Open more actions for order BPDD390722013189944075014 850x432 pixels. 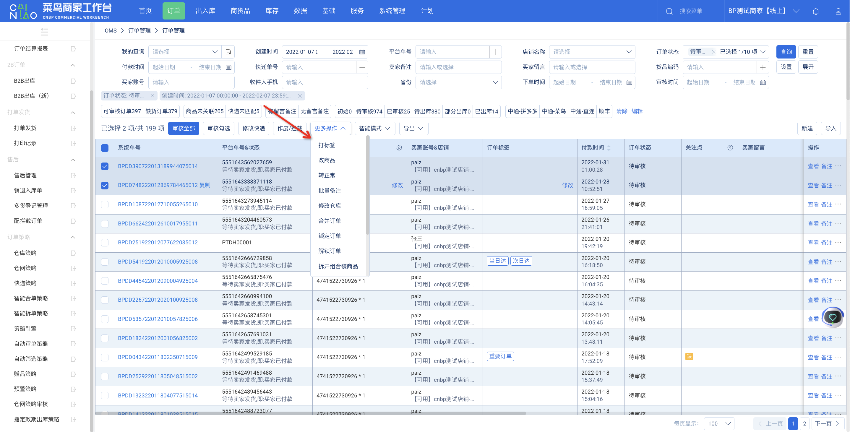(838, 166)
